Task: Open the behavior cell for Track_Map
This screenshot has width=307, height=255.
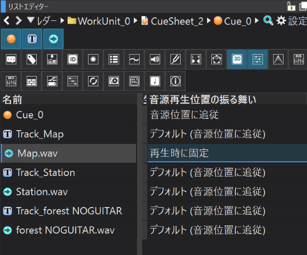Action: [x=227, y=134]
